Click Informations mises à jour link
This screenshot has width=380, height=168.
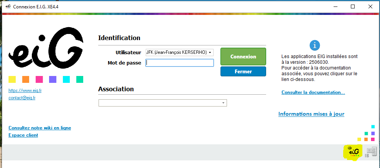coord(311,114)
